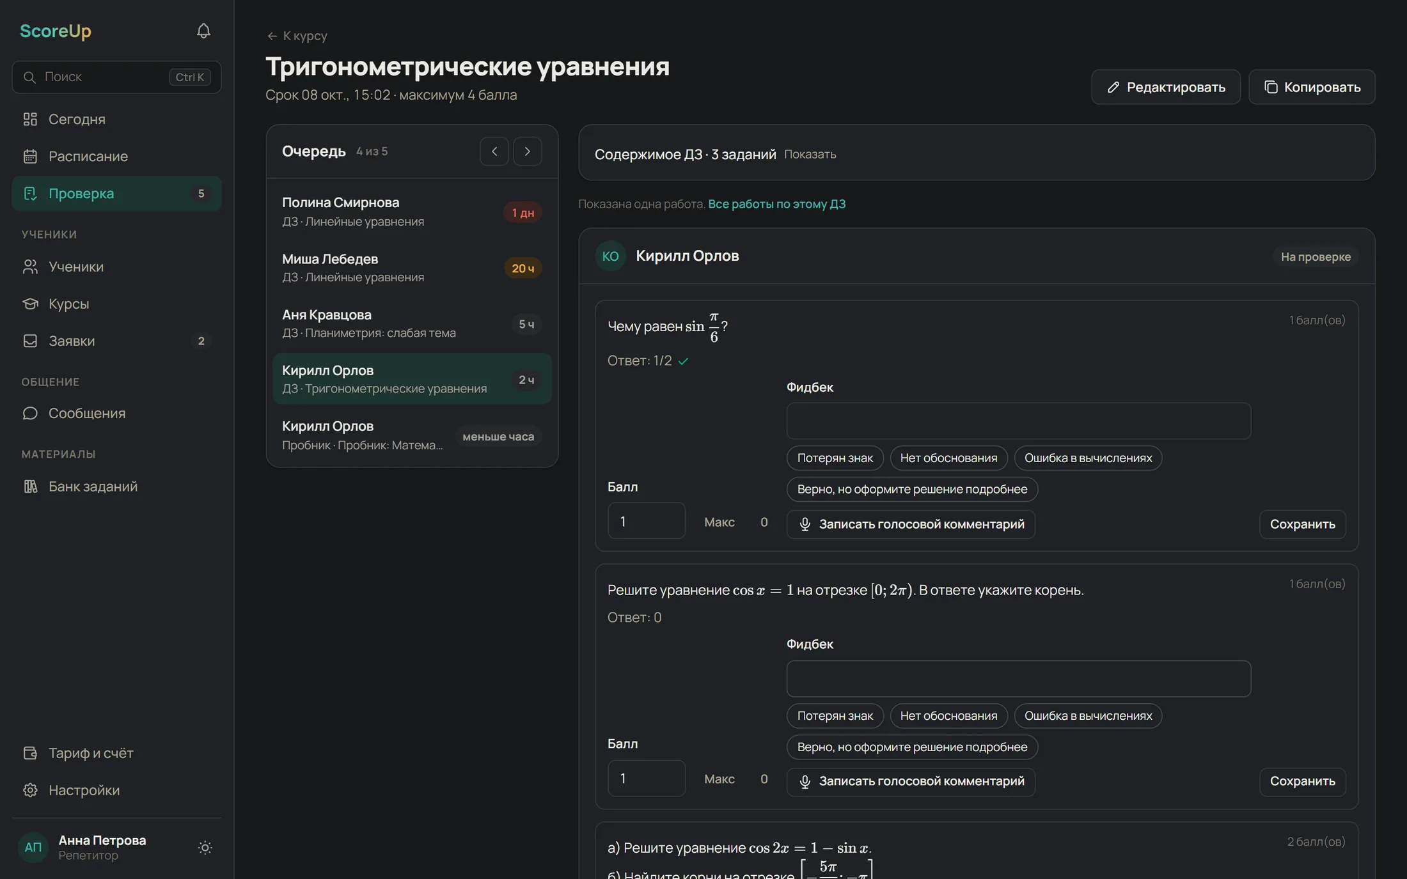Open Все работы по этому ДЗ link
1407x879 pixels.
point(776,204)
